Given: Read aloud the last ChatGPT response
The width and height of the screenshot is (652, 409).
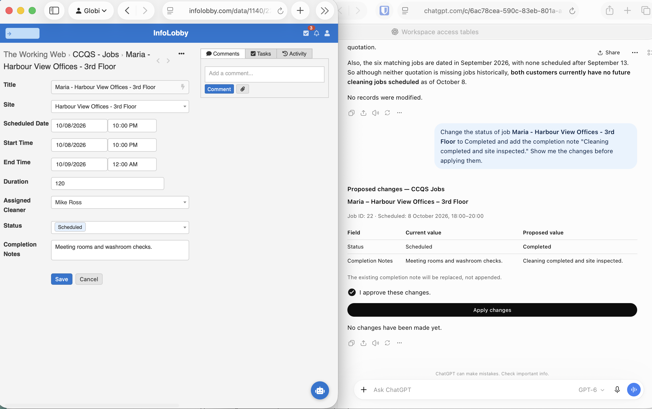Looking at the screenshot, I should click(x=375, y=343).
